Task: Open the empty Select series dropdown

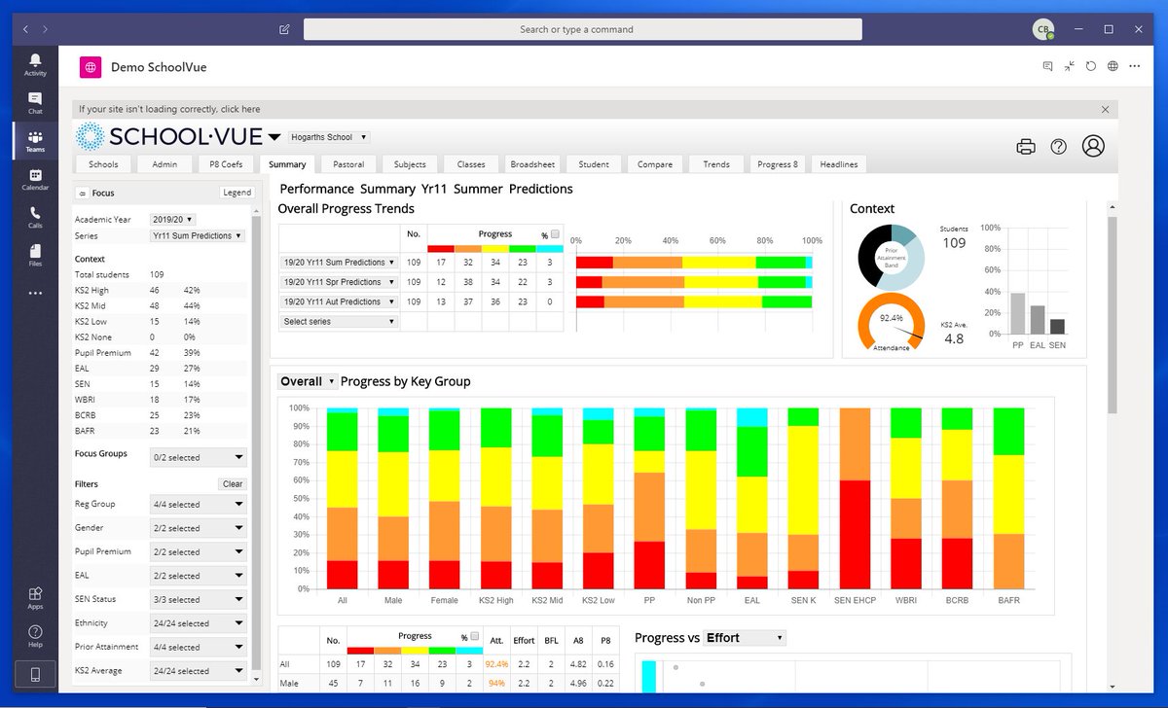Action: click(x=339, y=321)
